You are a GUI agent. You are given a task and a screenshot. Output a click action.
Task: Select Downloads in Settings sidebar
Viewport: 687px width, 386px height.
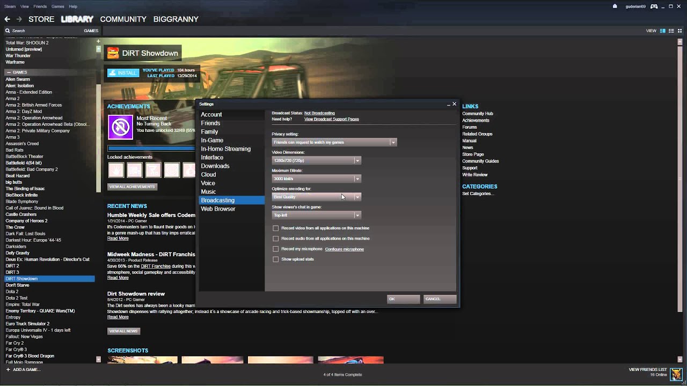click(231, 166)
